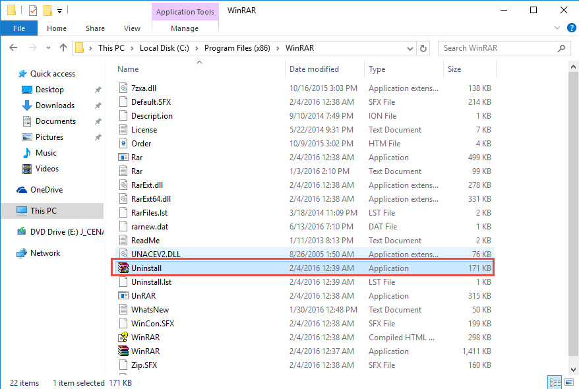Image resolution: width=579 pixels, height=389 pixels.
Task: Click the Network icon in sidebar
Action: click(x=22, y=253)
